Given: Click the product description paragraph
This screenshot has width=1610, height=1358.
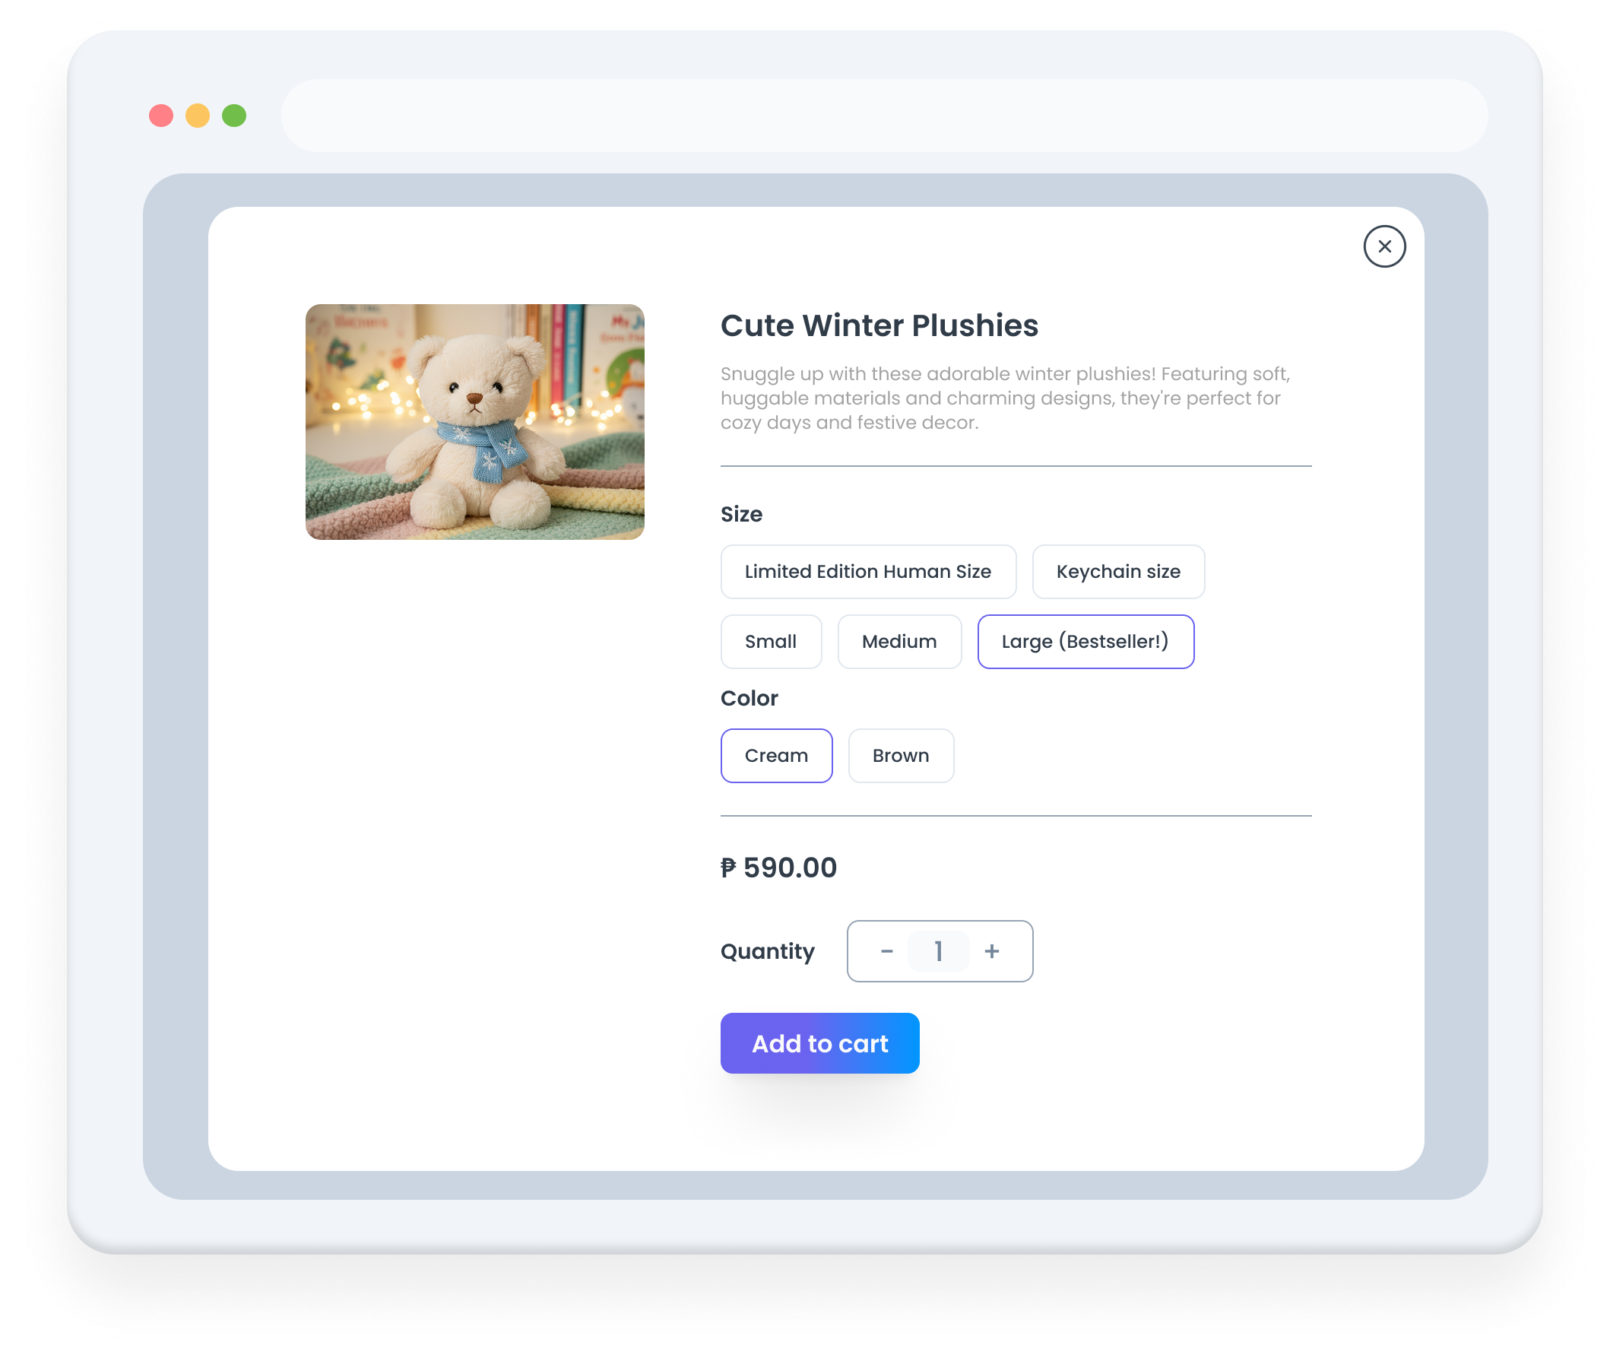Looking at the screenshot, I should [1005, 398].
